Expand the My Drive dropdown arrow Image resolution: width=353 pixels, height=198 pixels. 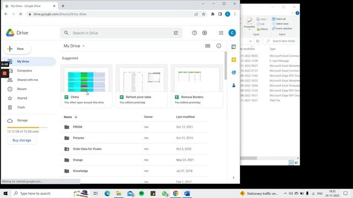[x=83, y=46]
